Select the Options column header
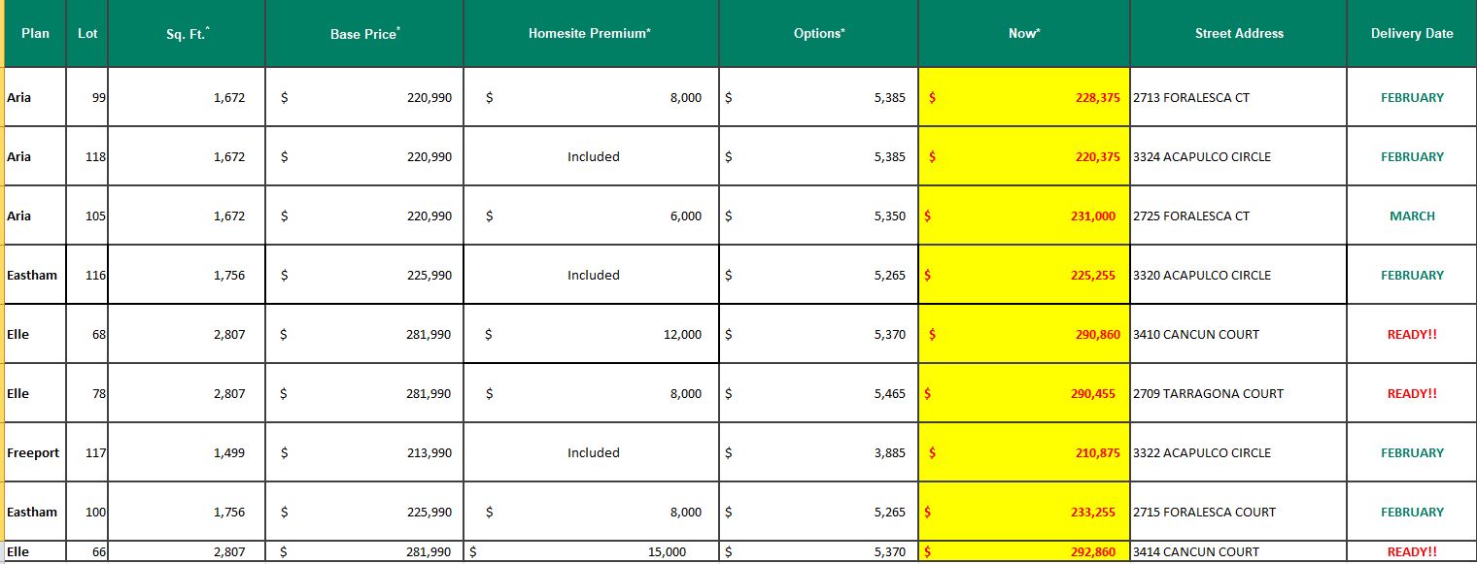Image resolution: width=1477 pixels, height=564 pixels. 818,33
